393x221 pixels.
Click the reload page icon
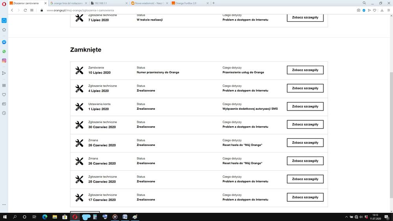coord(25,10)
